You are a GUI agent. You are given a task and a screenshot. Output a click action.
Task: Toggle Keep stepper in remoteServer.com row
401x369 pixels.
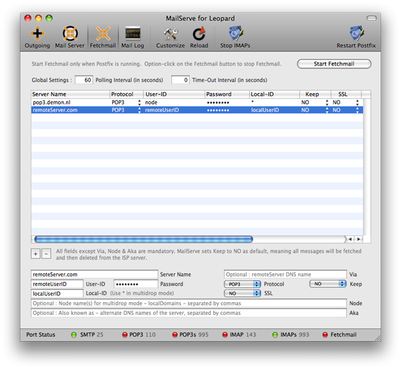(327, 110)
